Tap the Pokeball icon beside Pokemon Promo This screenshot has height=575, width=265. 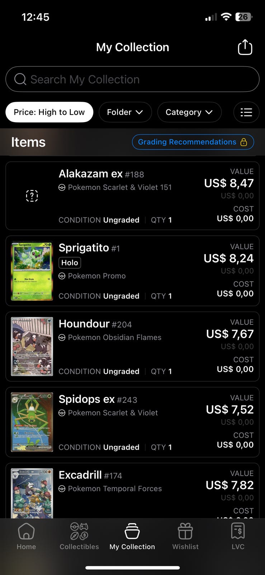coord(62,276)
